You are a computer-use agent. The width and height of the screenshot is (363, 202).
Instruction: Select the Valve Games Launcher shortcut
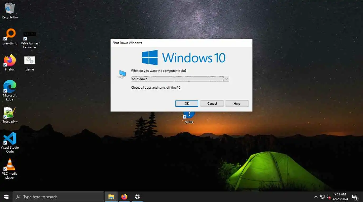[x=30, y=40]
